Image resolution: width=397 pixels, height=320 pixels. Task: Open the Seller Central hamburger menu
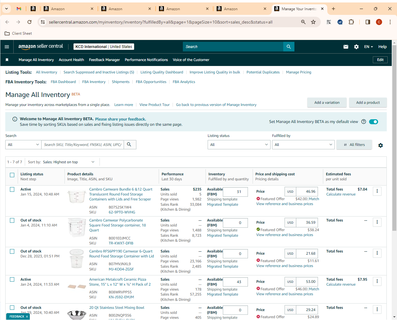pos(7,47)
